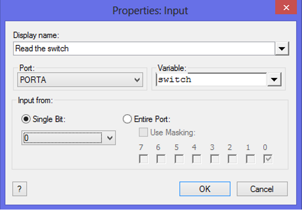This screenshot has height=210, width=302.
Task: Enable the Use Masking checkbox
Action: coord(143,132)
